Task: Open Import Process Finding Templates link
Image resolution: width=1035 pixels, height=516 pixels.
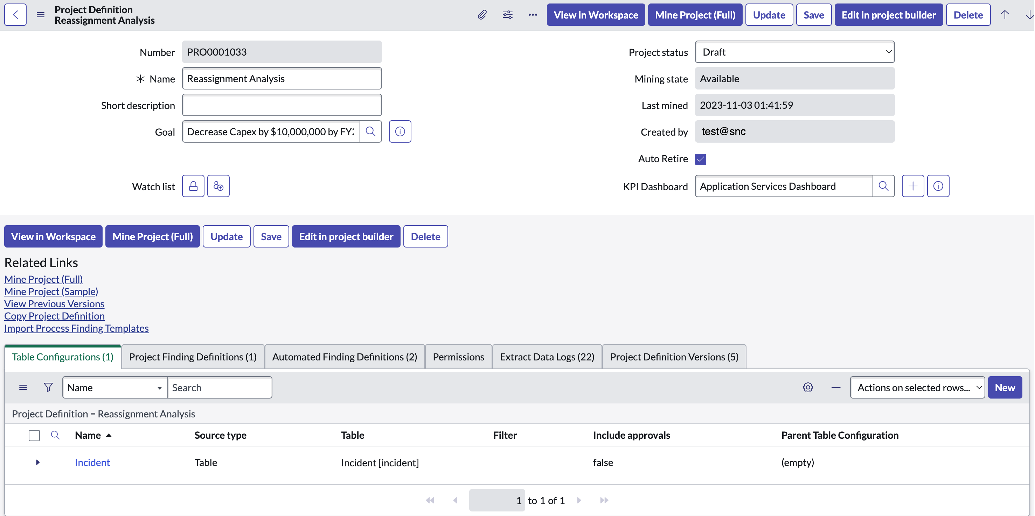Action: pyautogui.click(x=76, y=328)
